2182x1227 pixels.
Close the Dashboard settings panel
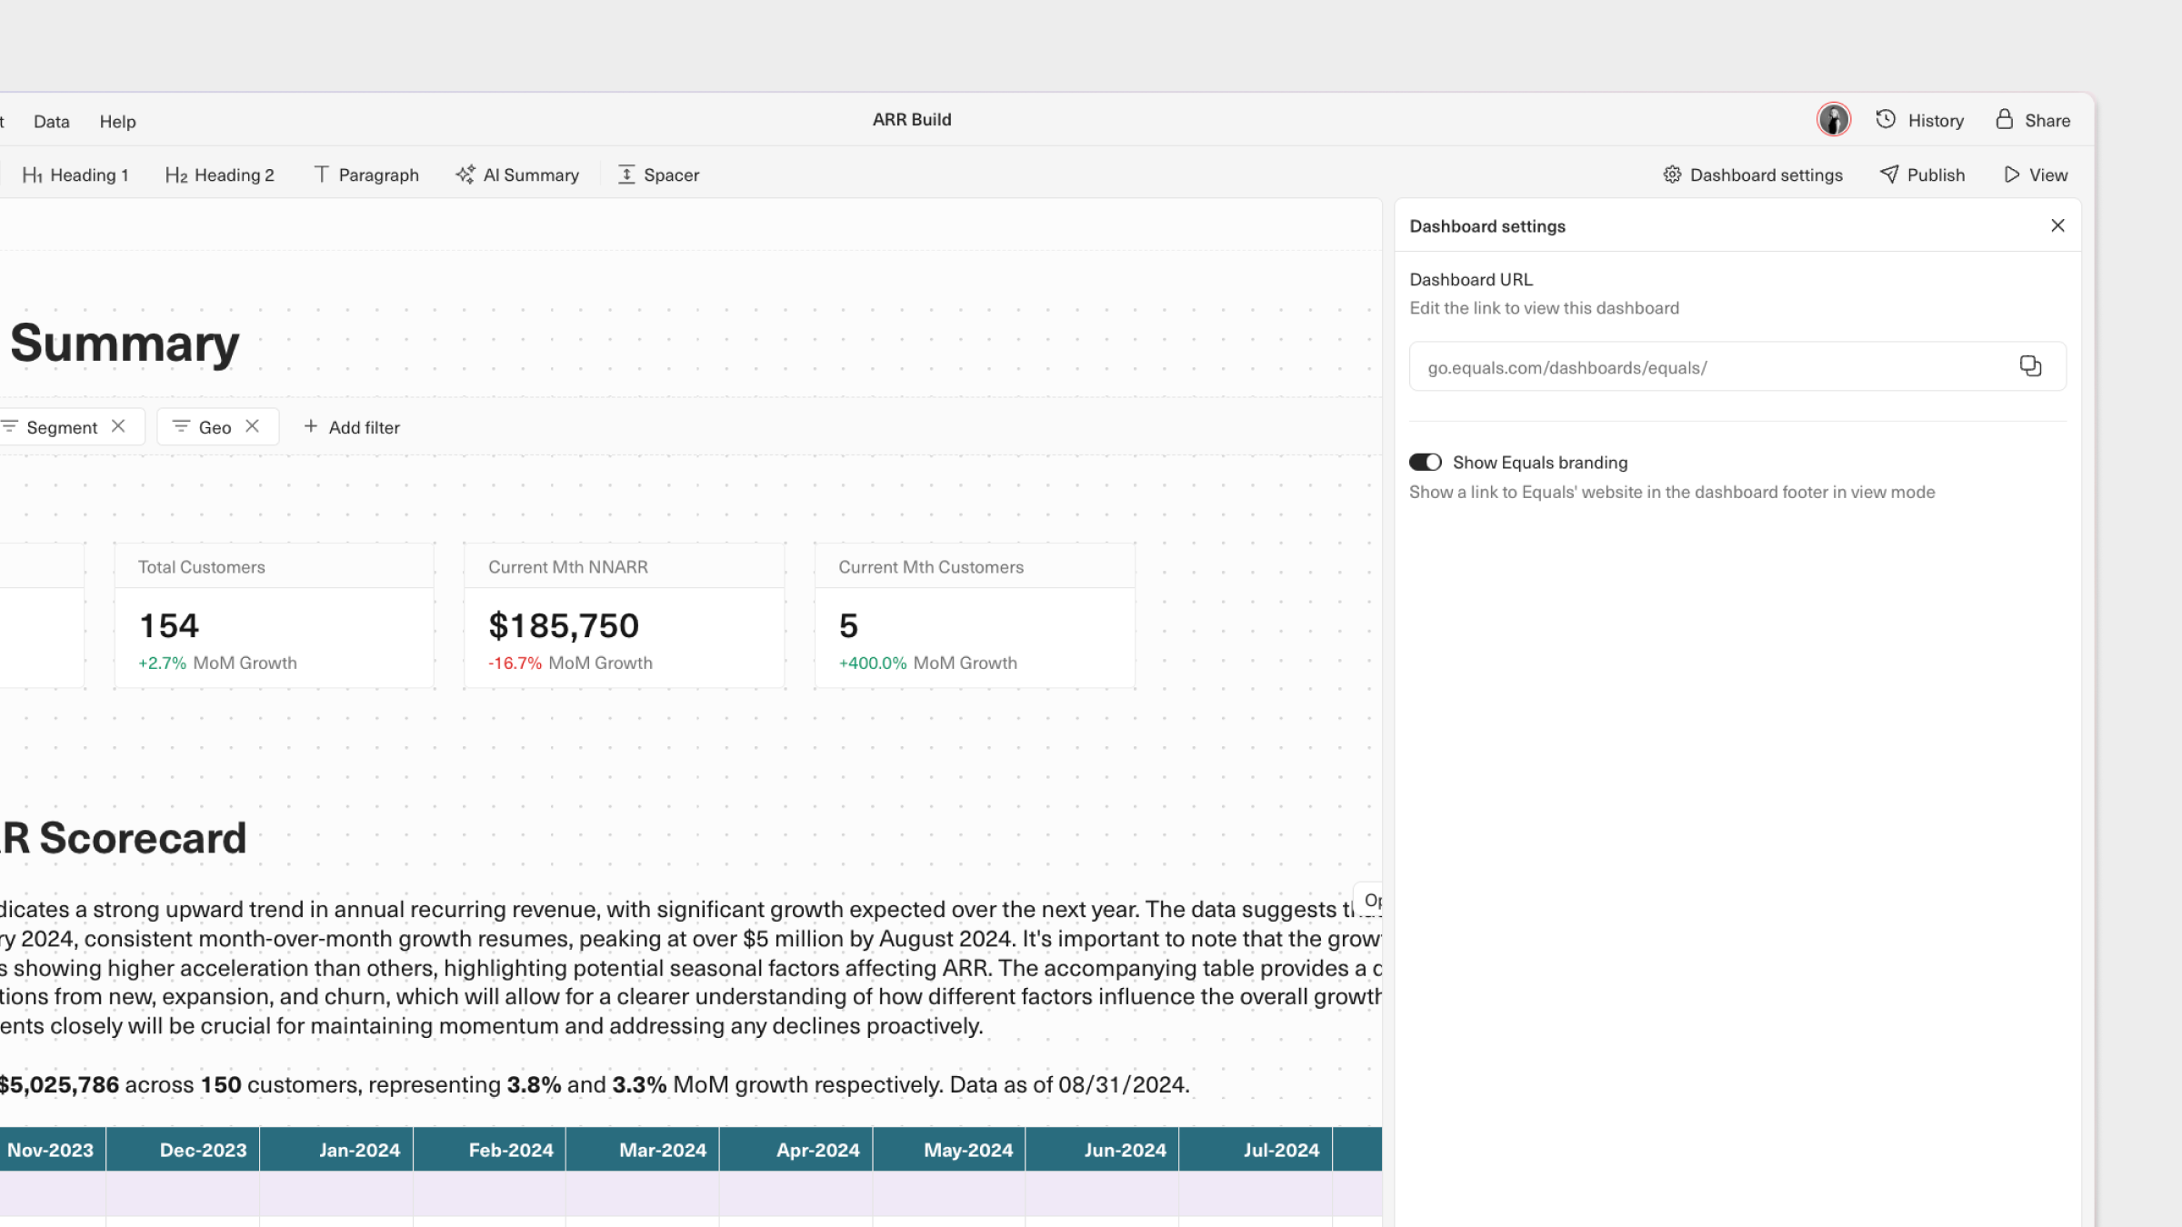pyautogui.click(x=2057, y=225)
